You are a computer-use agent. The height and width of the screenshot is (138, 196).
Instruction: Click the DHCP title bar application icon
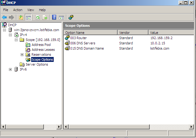click(3, 2)
